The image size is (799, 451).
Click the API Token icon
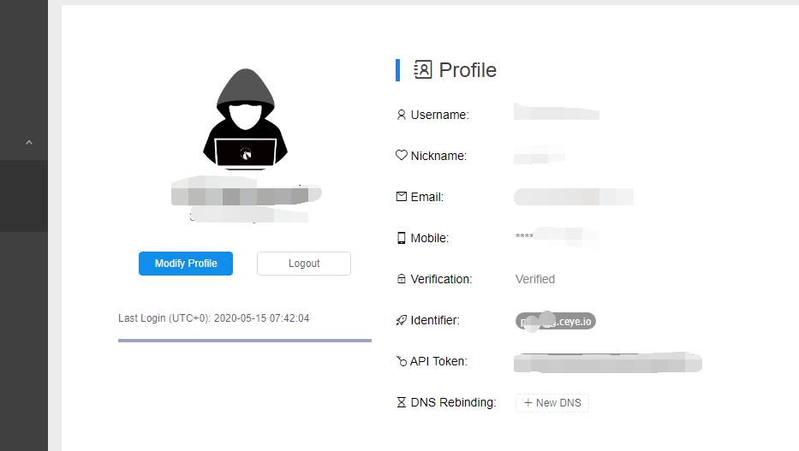click(401, 361)
